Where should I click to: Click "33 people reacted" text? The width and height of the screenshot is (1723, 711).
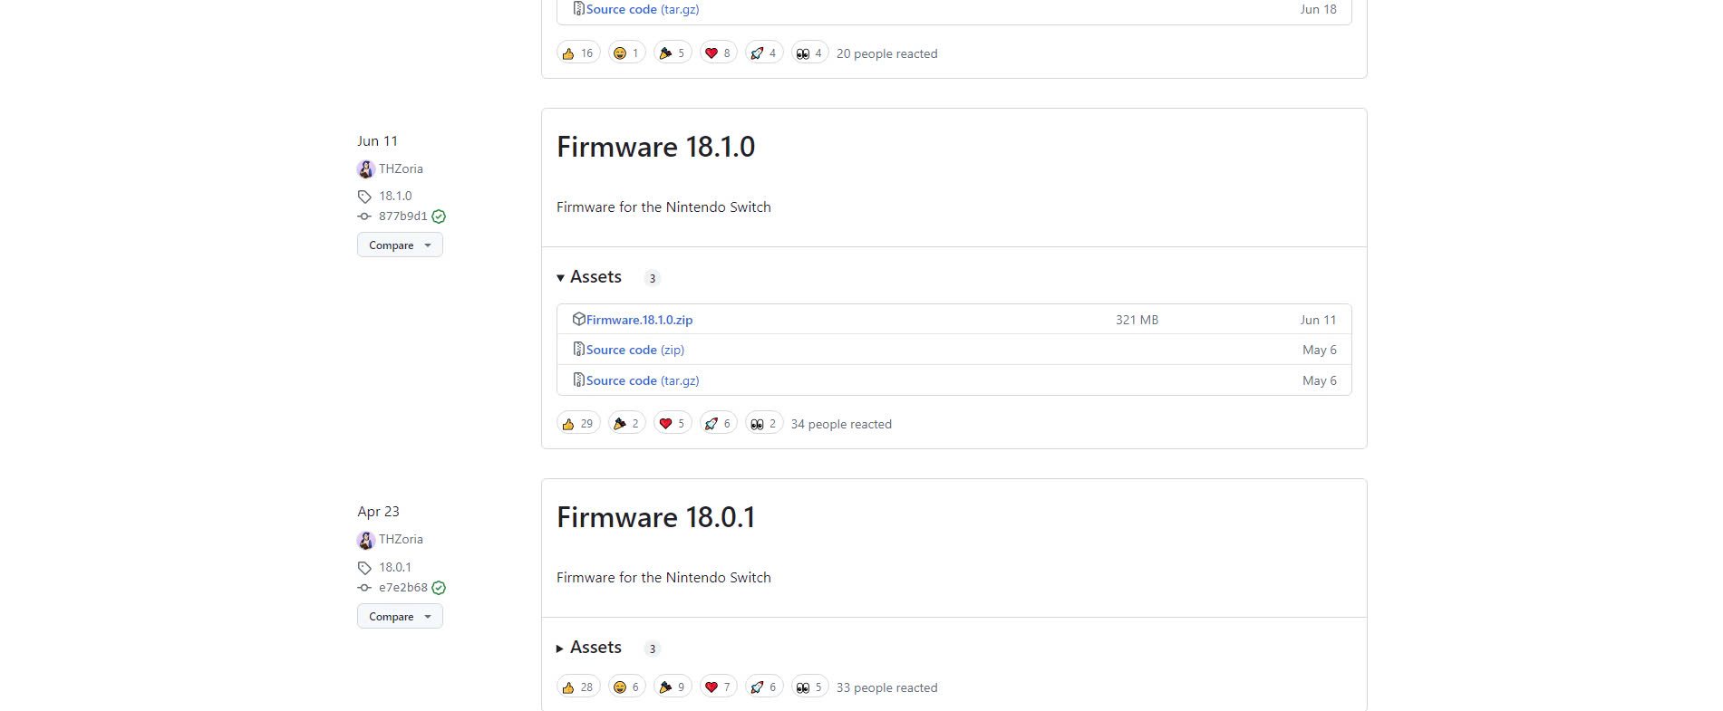(x=886, y=687)
